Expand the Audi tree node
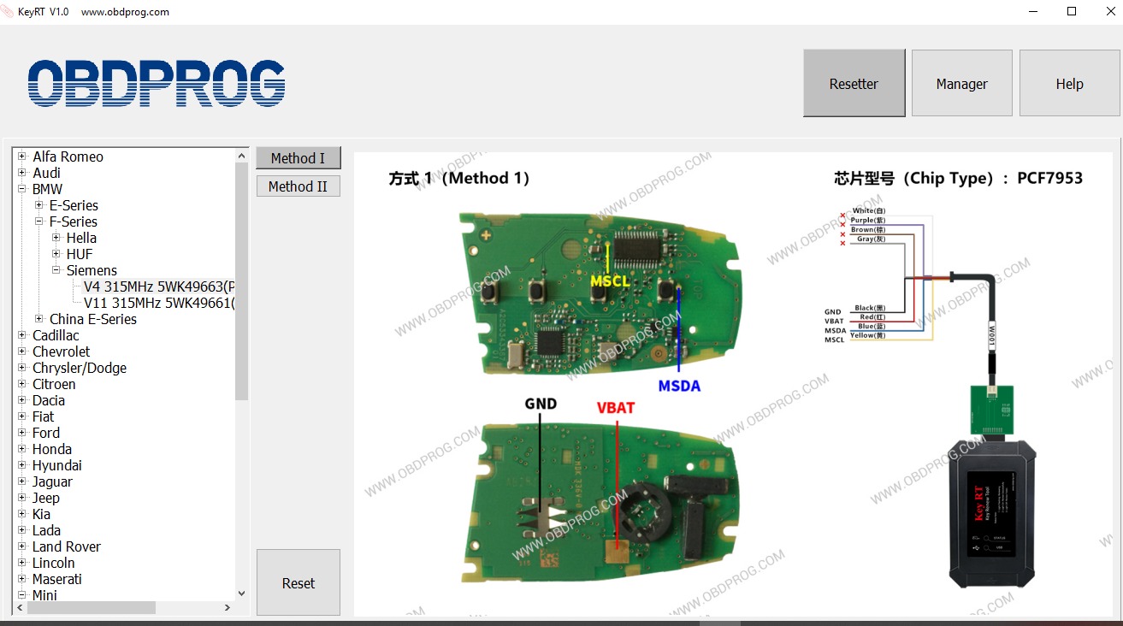Image resolution: width=1123 pixels, height=626 pixels. coord(22,173)
